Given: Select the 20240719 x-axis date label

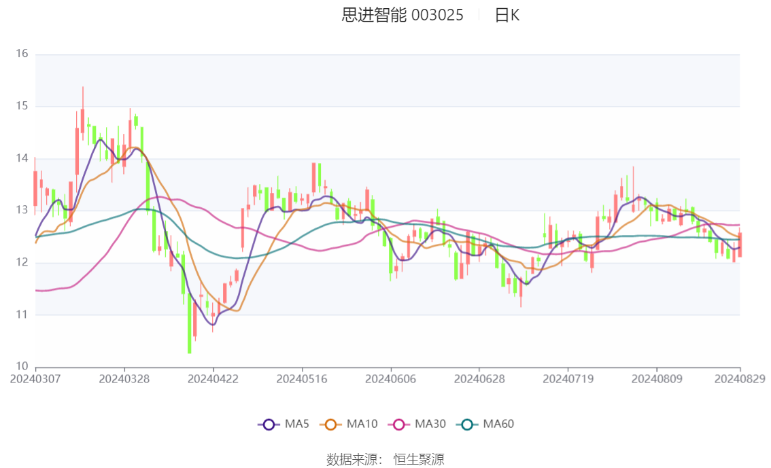Looking at the screenshot, I should click(x=568, y=379).
